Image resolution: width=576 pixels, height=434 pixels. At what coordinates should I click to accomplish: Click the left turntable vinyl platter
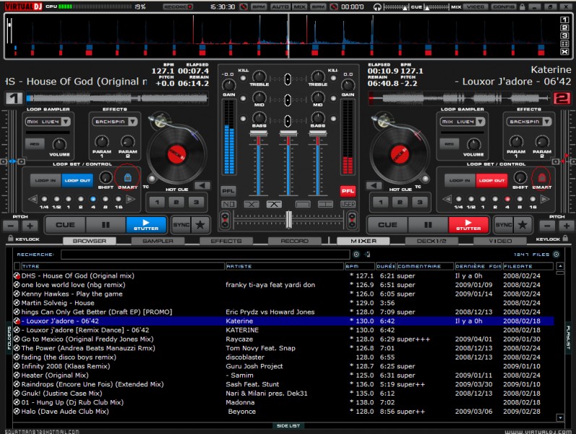coord(175,153)
